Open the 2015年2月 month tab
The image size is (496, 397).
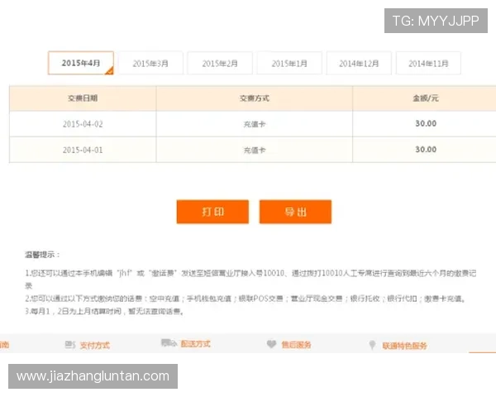click(220, 64)
